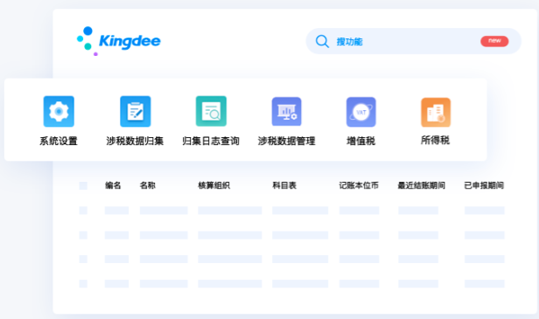The width and height of the screenshot is (539, 319).
Task: Open the 涉税数据管理 chart icon
Action: (287, 112)
